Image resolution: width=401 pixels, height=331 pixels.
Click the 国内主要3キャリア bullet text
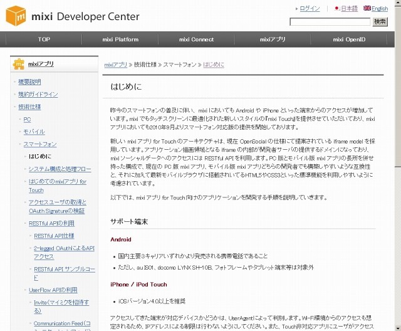[x=193, y=256]
